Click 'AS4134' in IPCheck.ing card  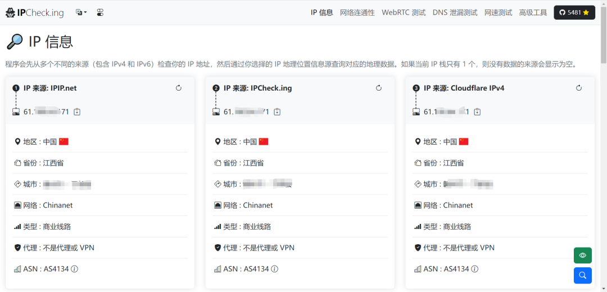click(257, 269)
